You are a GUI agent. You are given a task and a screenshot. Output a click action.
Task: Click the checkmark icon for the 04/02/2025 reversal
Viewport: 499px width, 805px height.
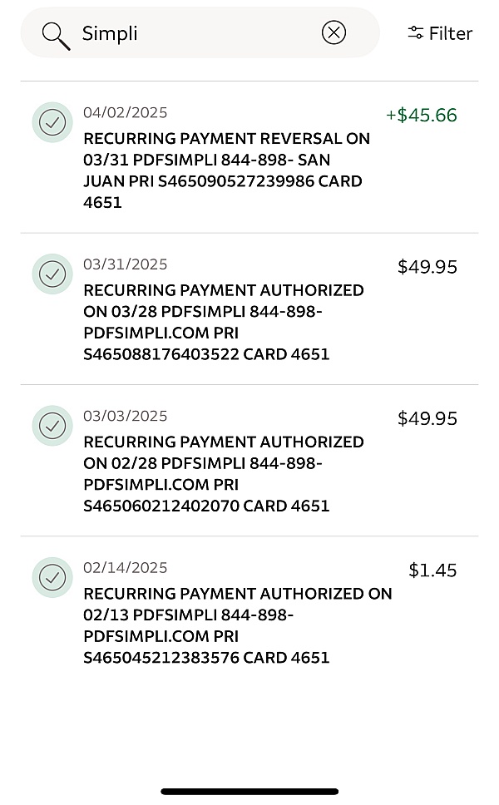pyautogui.click(x=52, y=122)
